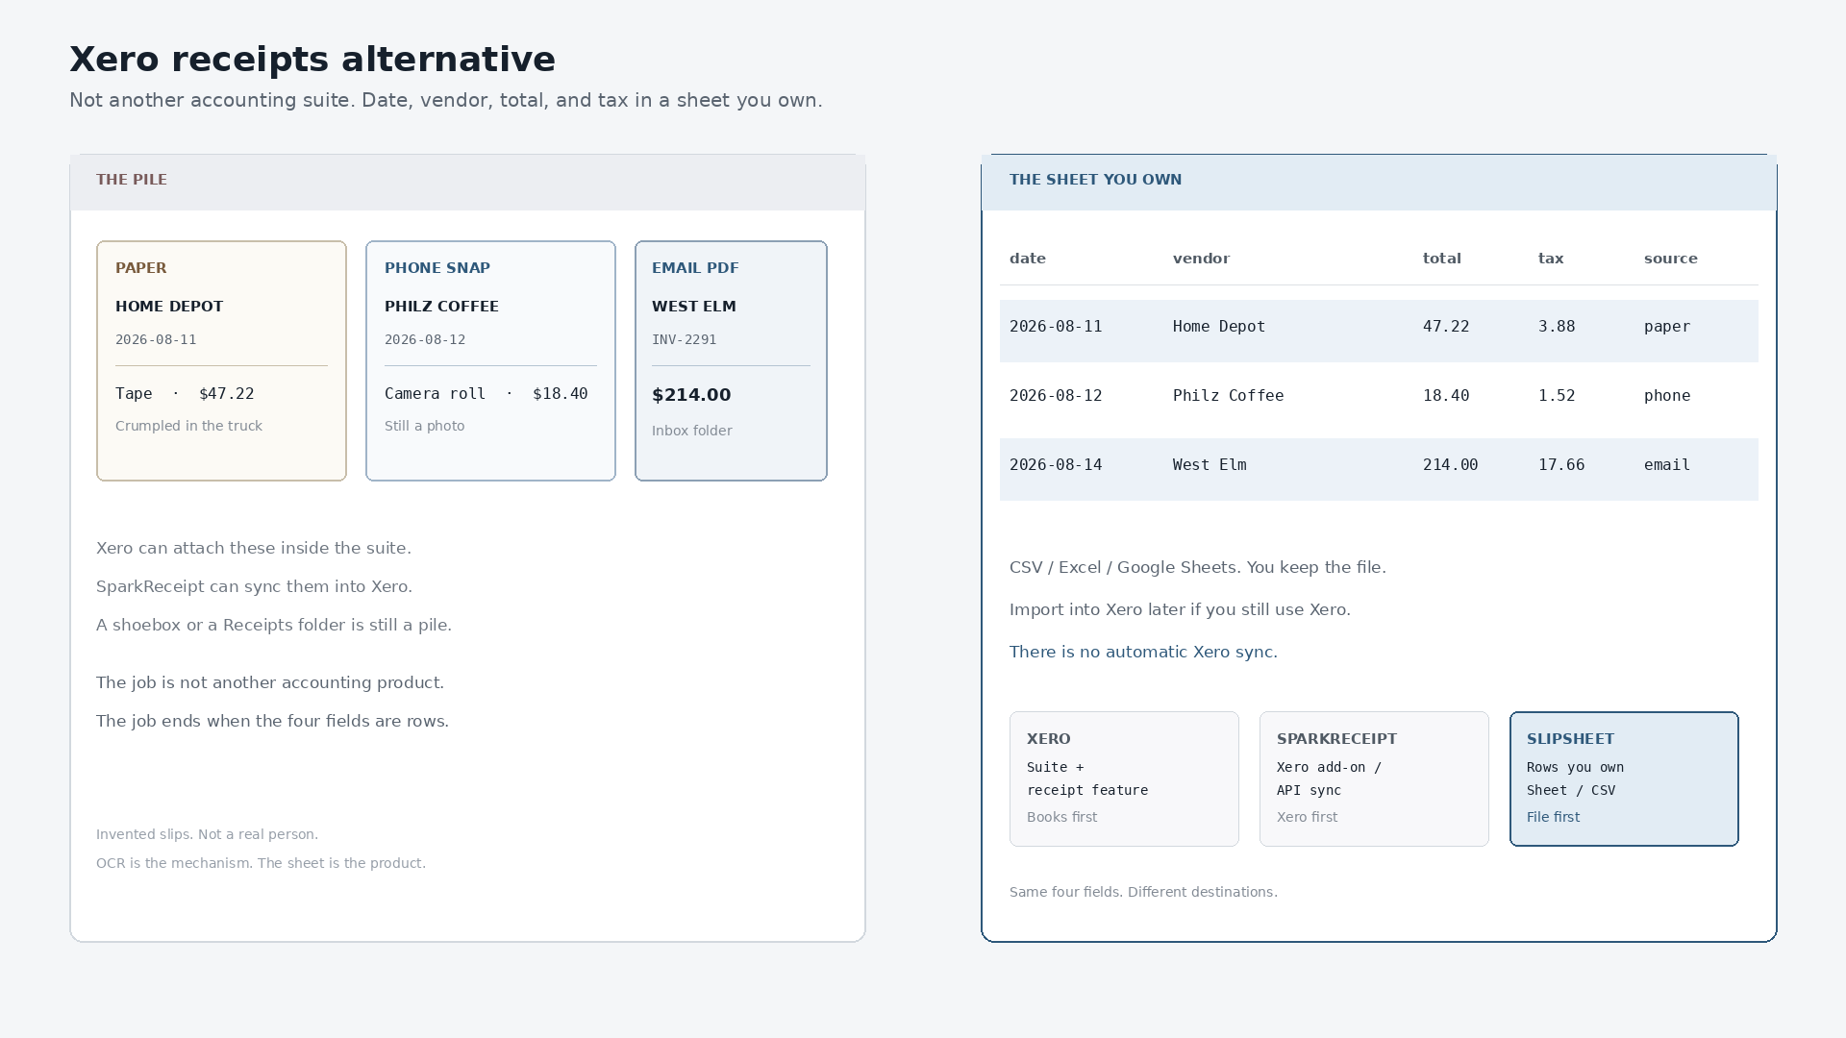The width and height of the screenshot is (1846, 1038).
Task: Select the SparkReceipt comparison card
Action: [x=1374, y=778]
